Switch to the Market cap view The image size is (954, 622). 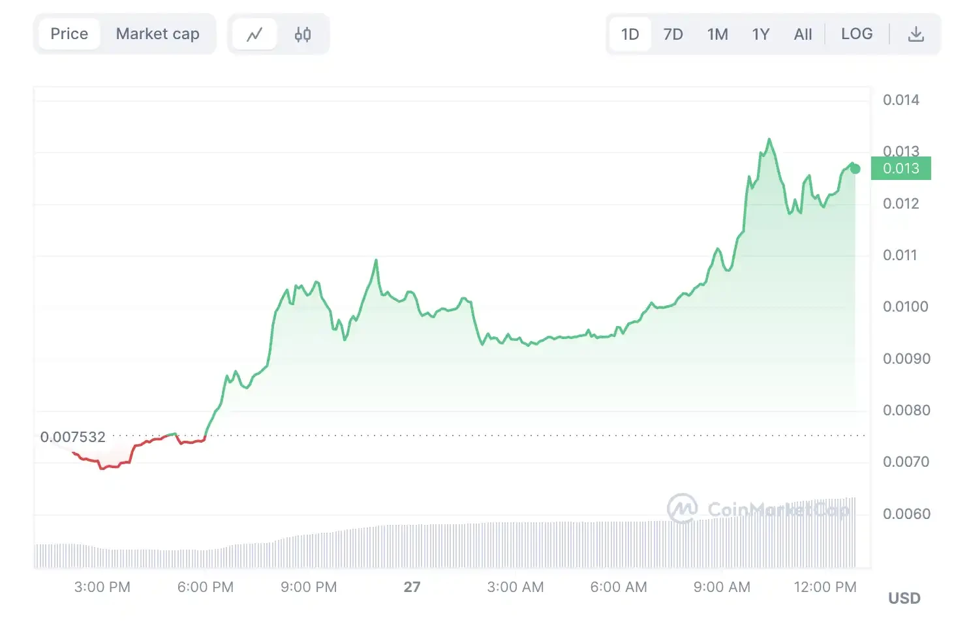(x=158, y=33)
